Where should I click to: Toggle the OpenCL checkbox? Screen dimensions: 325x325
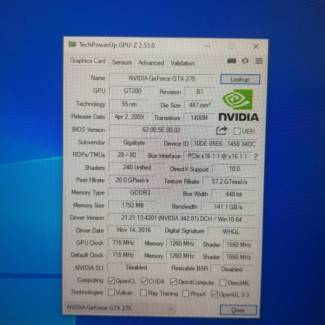point(111,280)
